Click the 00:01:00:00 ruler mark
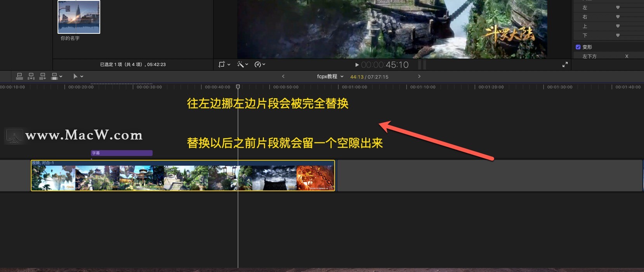644x272 pixels. click(x=354, y=87)
